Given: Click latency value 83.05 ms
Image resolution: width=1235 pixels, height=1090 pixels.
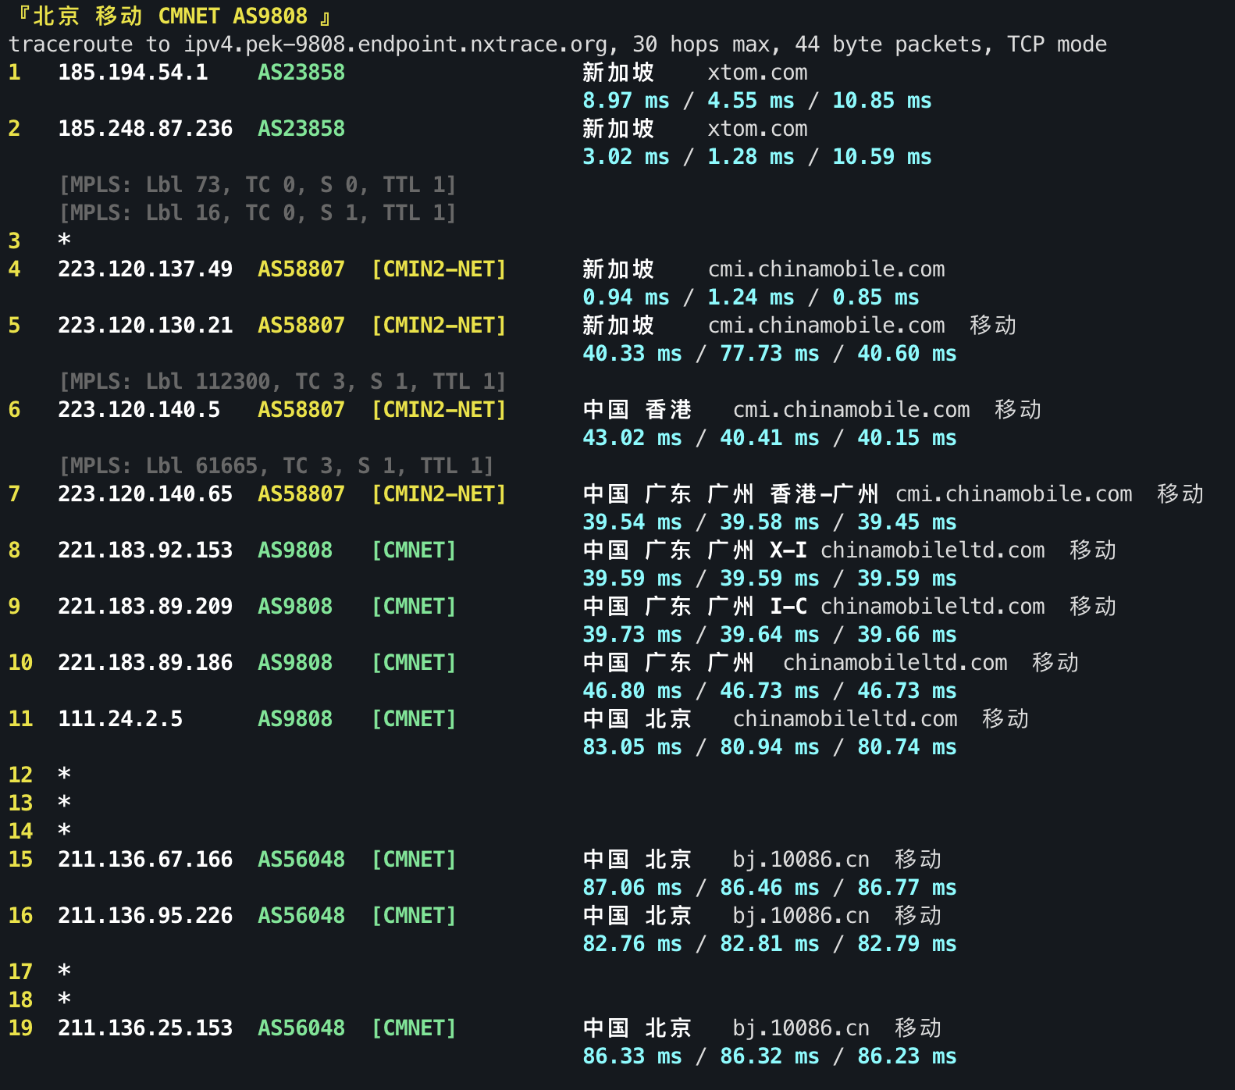Looking at the screenshot, I should click(x=632, y=747).
